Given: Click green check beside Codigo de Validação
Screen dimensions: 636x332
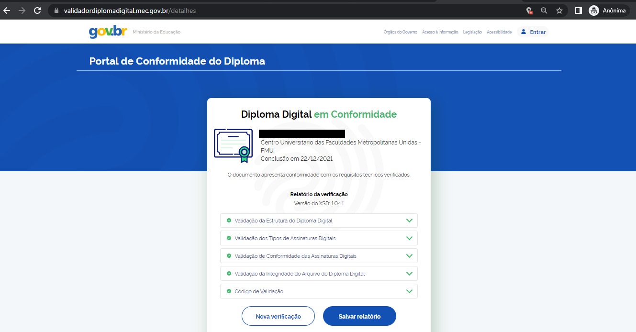Looking at the screenshot, I should coord(229,291).
